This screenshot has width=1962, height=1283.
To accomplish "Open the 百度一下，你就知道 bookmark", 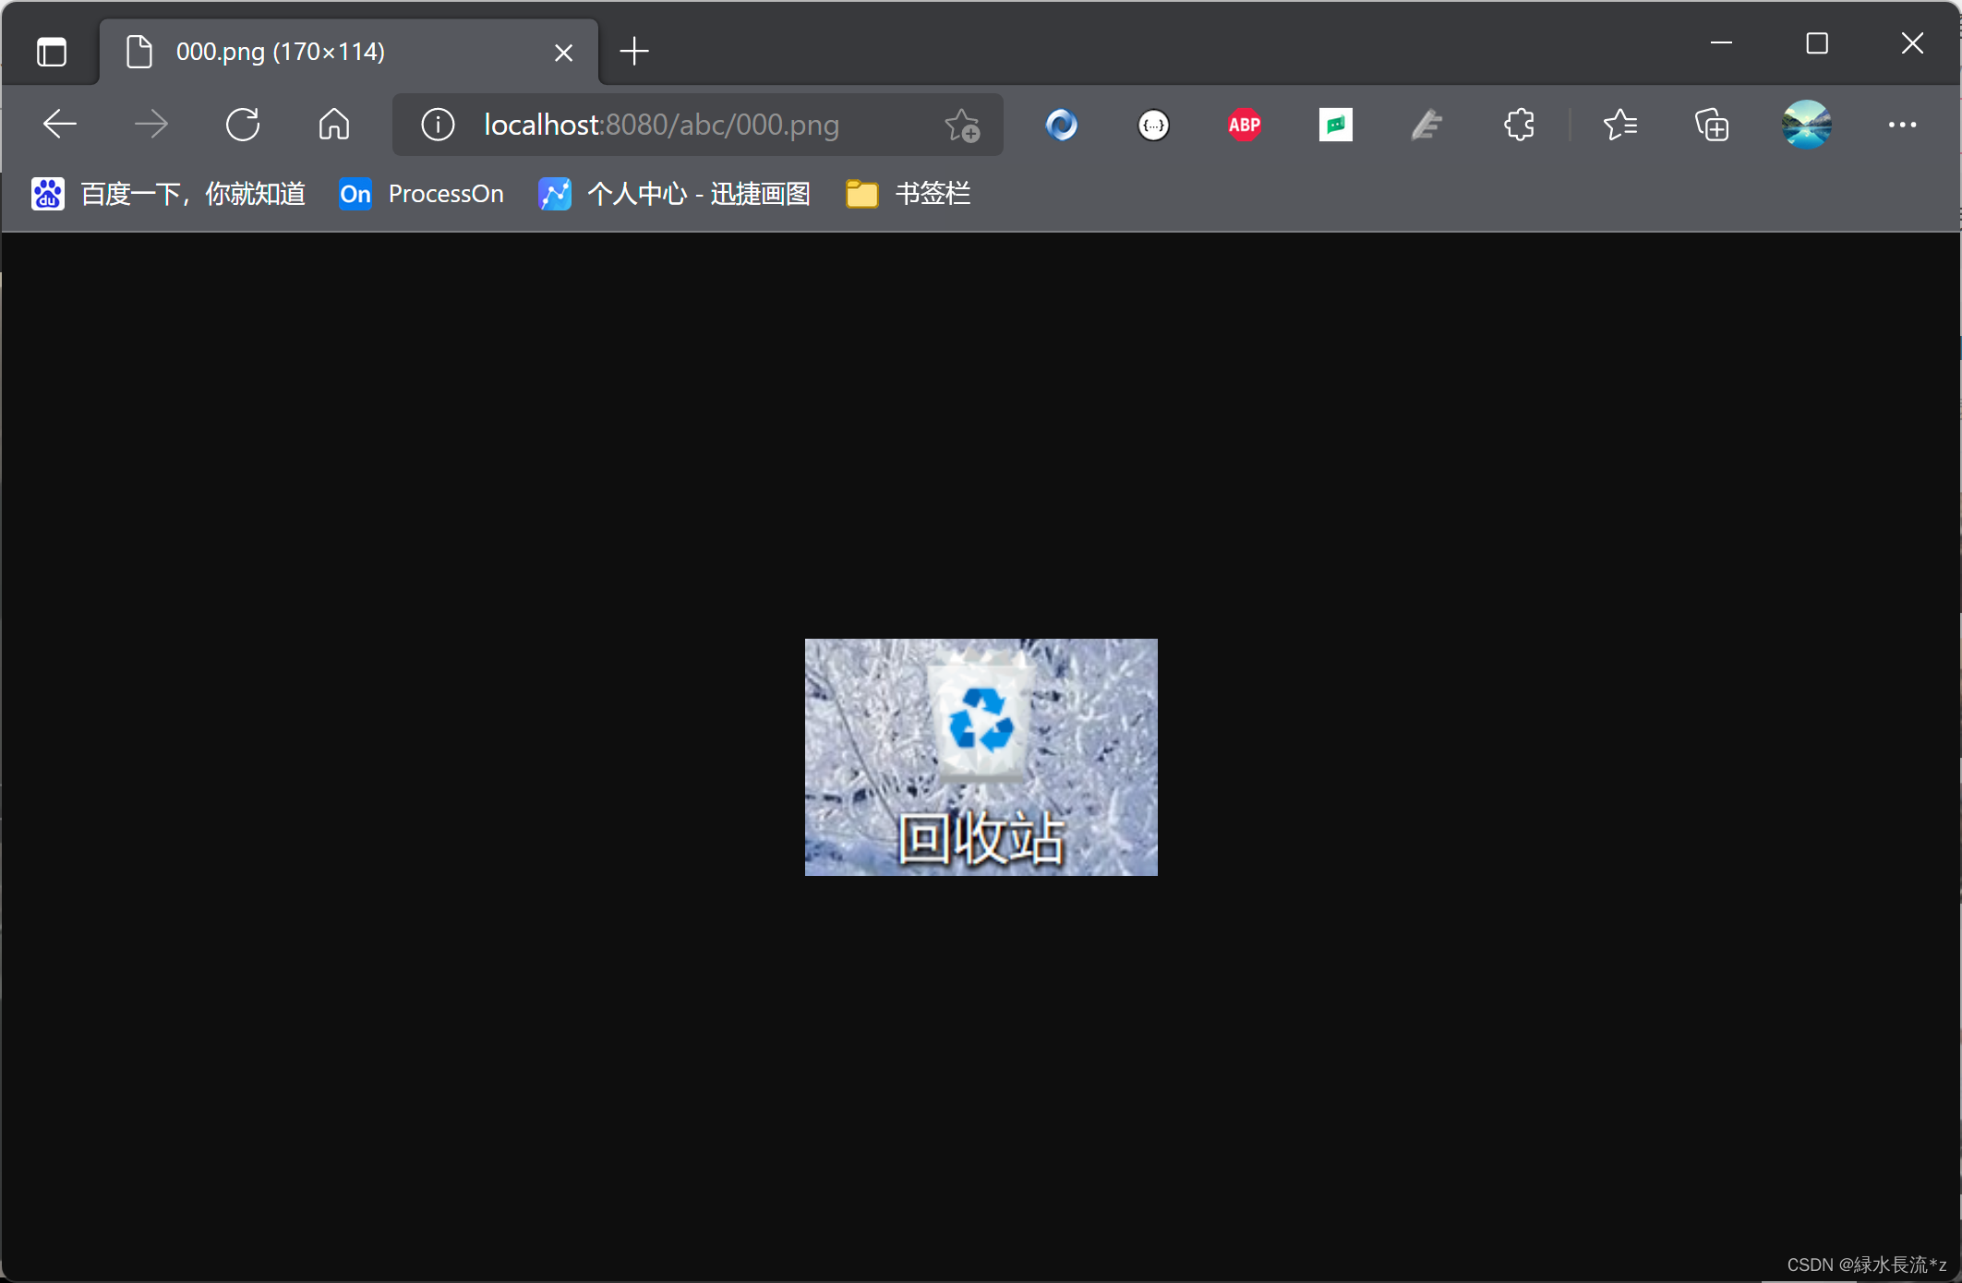I will pos(168,194).
